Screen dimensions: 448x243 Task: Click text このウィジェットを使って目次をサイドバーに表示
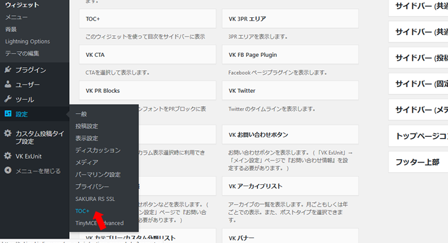(x=145, y=36)
